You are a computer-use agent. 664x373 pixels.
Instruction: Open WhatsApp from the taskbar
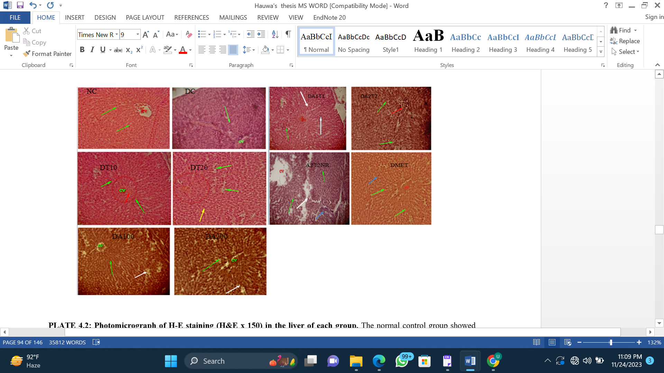click(x=402, y=361)
